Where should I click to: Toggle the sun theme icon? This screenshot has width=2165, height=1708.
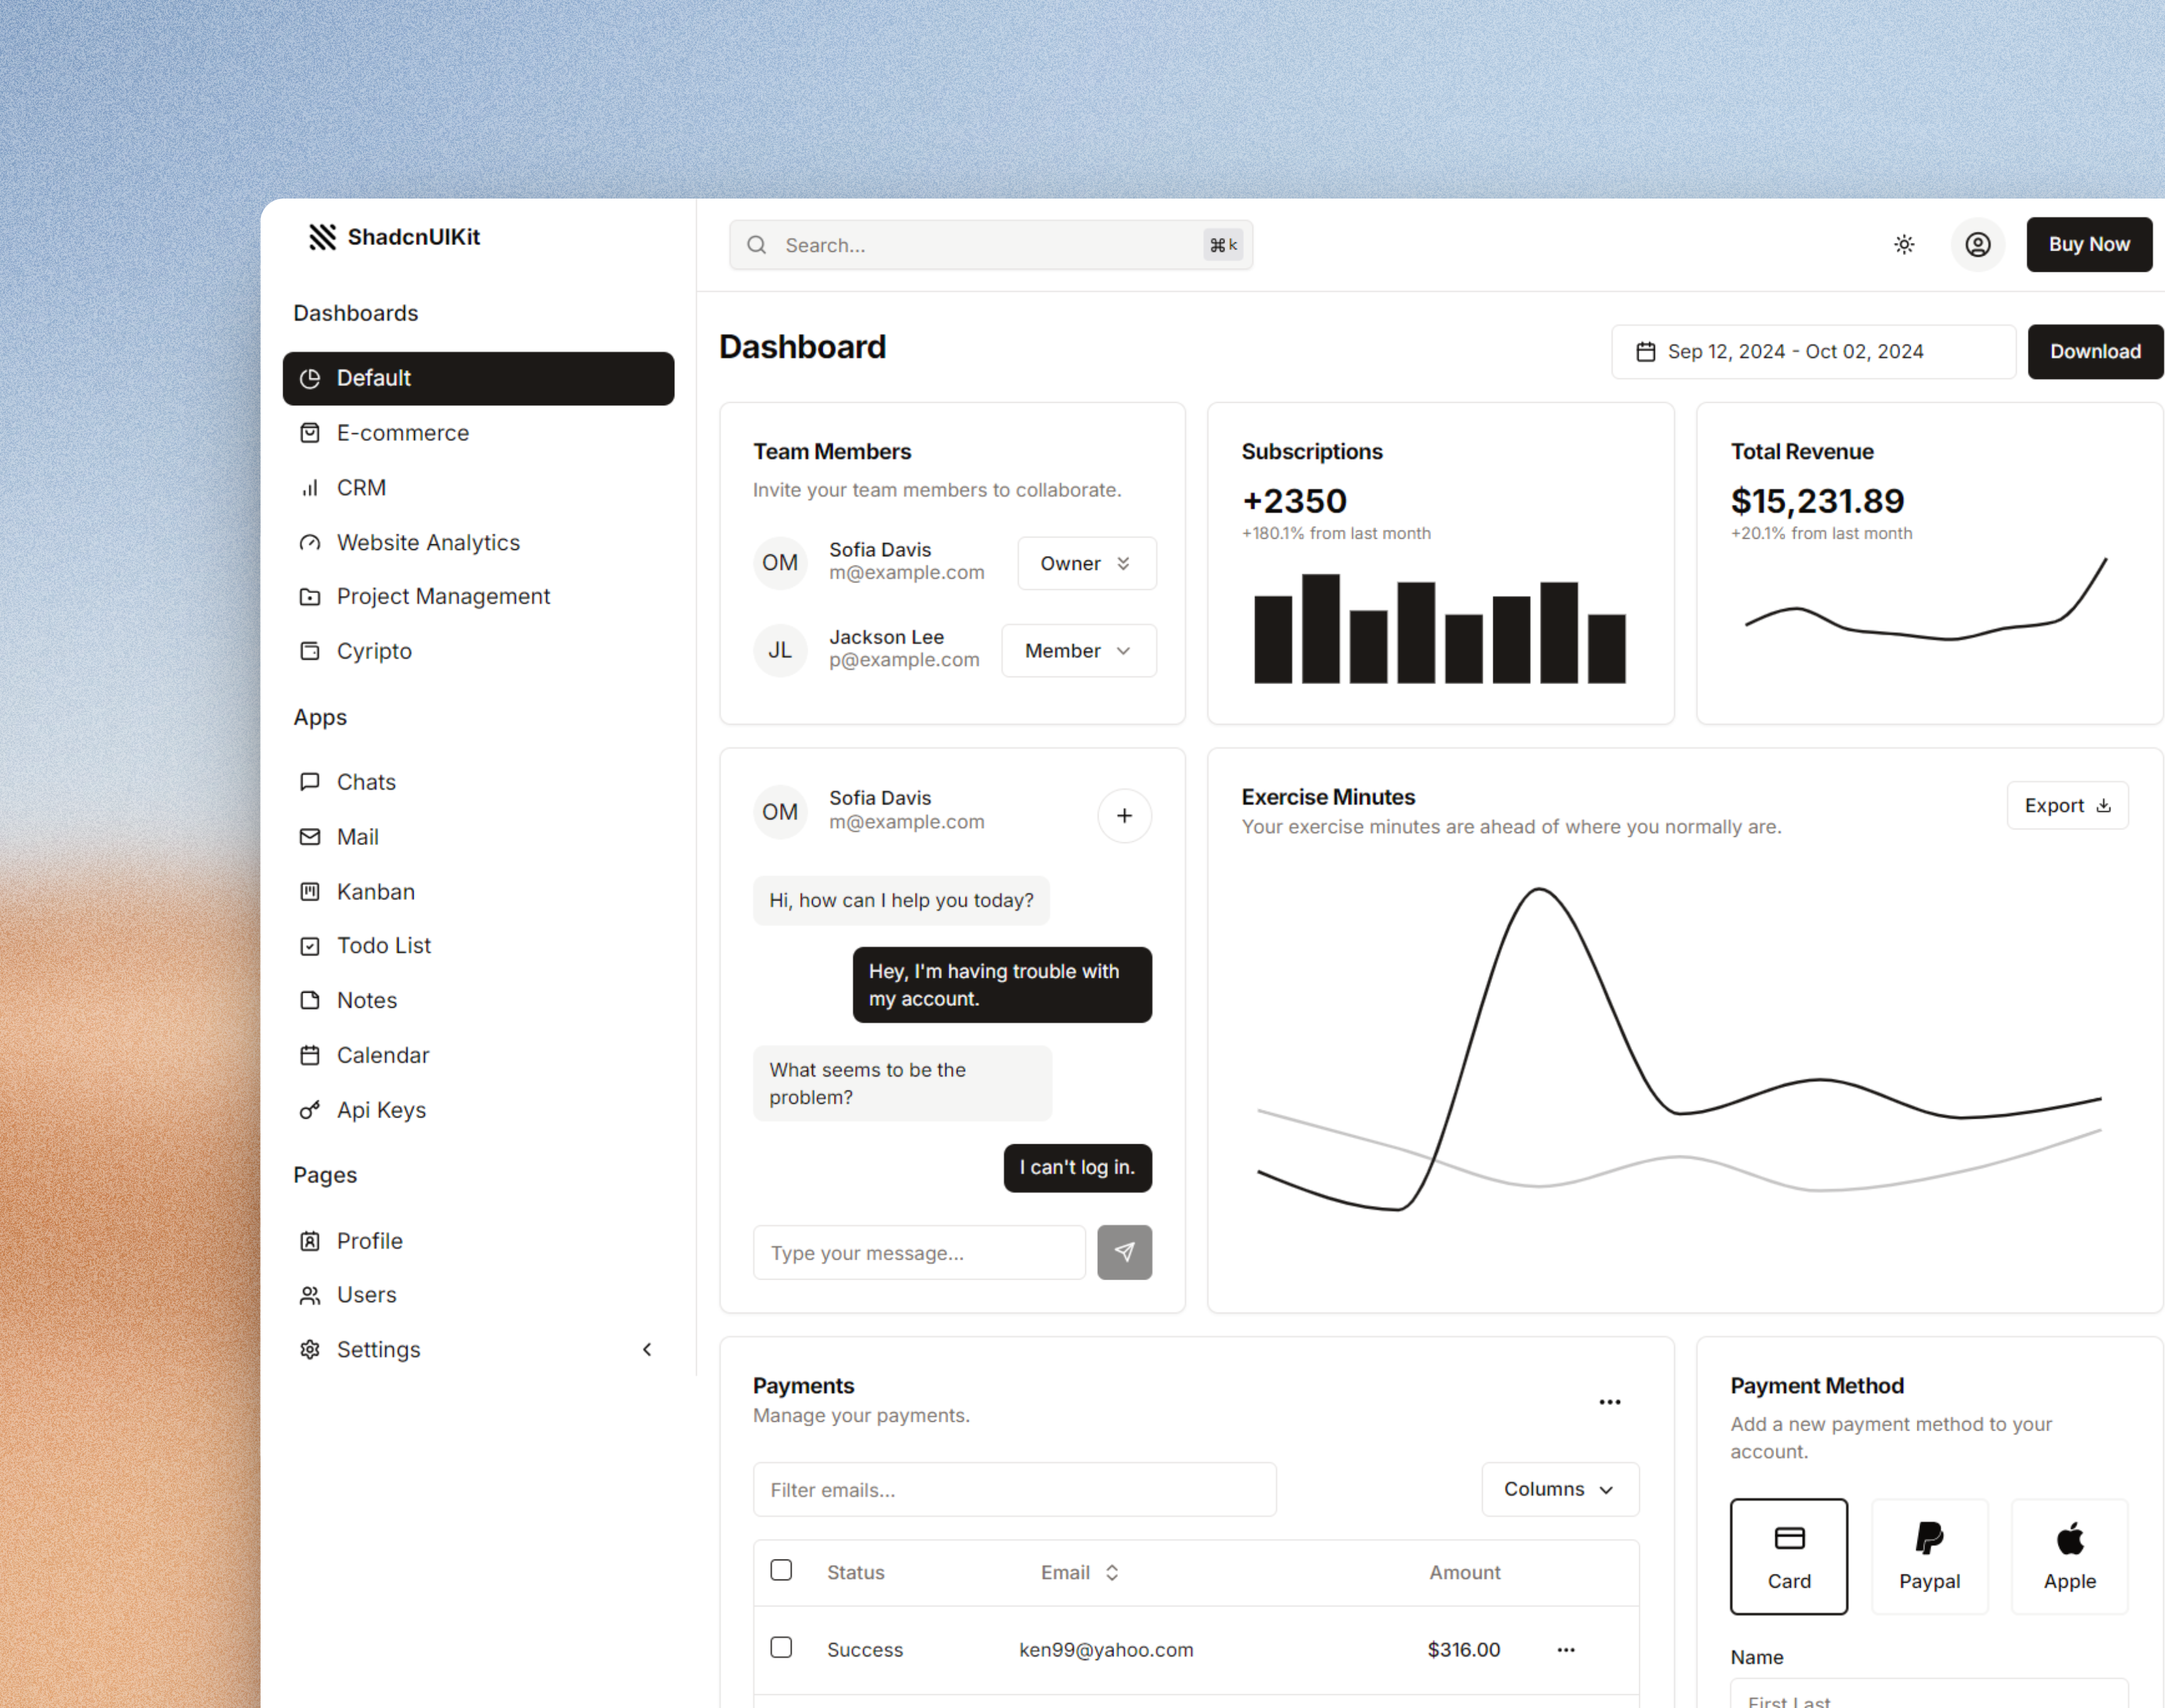point(1904,245)
